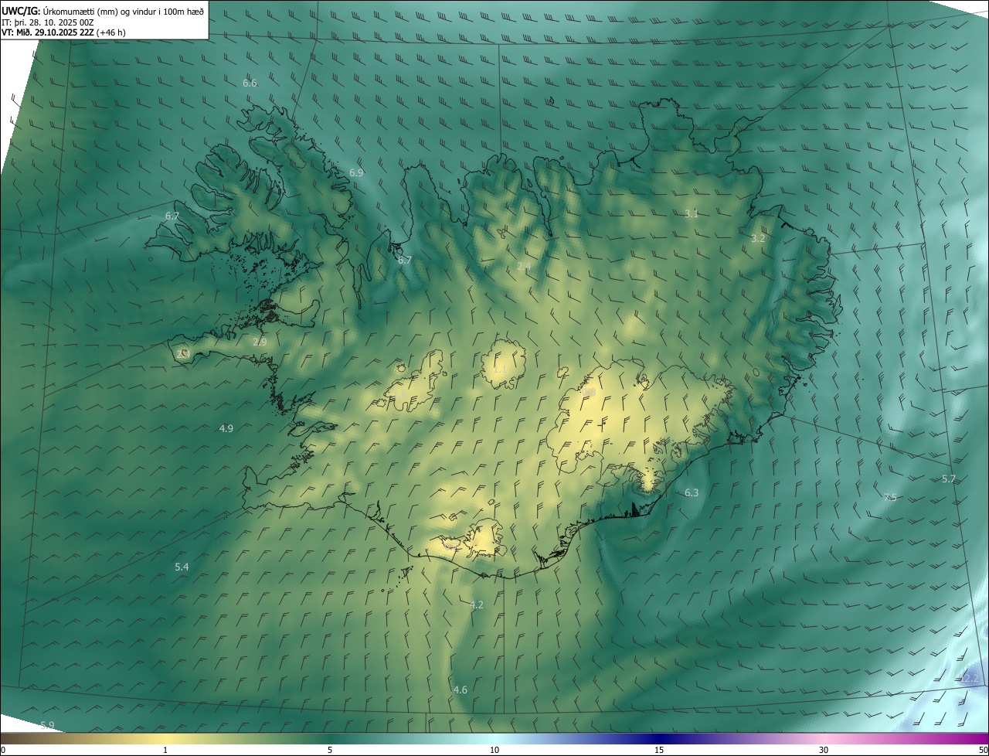Click the map value label '6.9'
The width and height of the screenshot is (989, 756).
pos(356,173)
